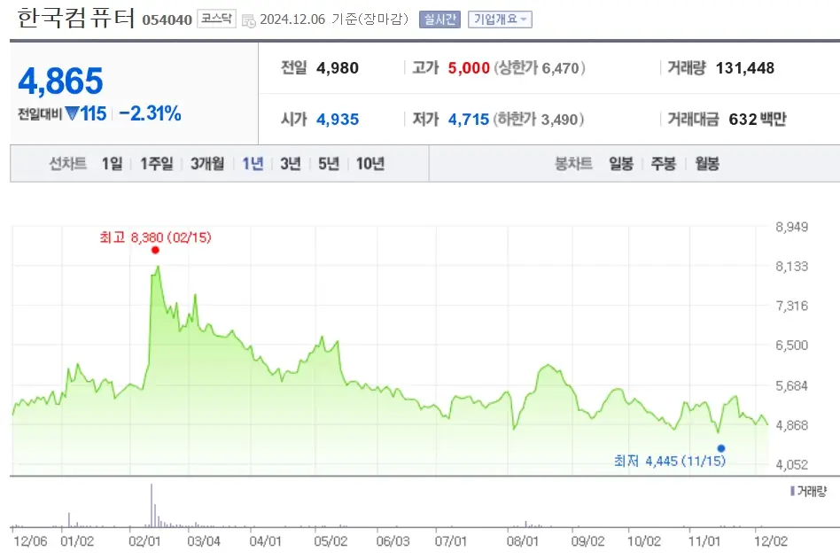Click the calendar clock icon beside the date
The width and height of the screenshot is (840, 559).
pyautogui.click(x=249, y=21)
